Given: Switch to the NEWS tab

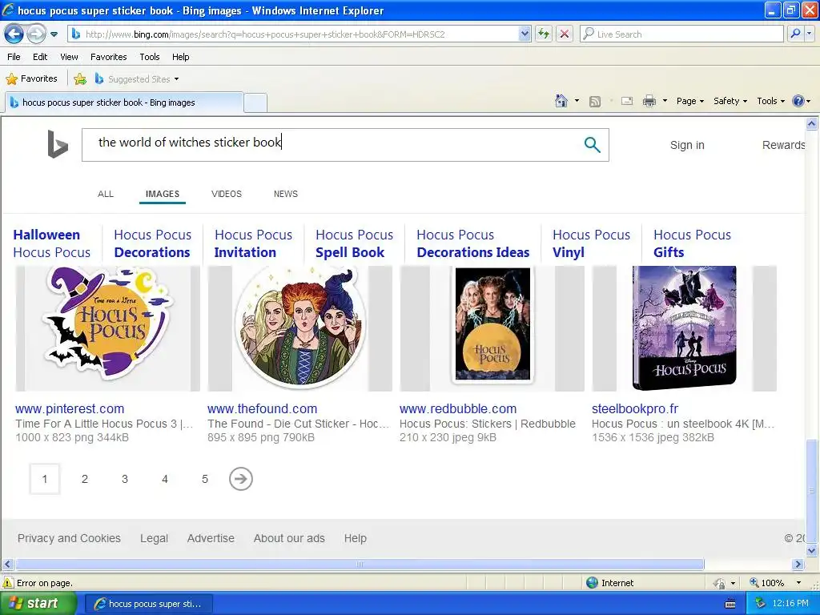Looking at the screenshot, I should pos(286,194).
